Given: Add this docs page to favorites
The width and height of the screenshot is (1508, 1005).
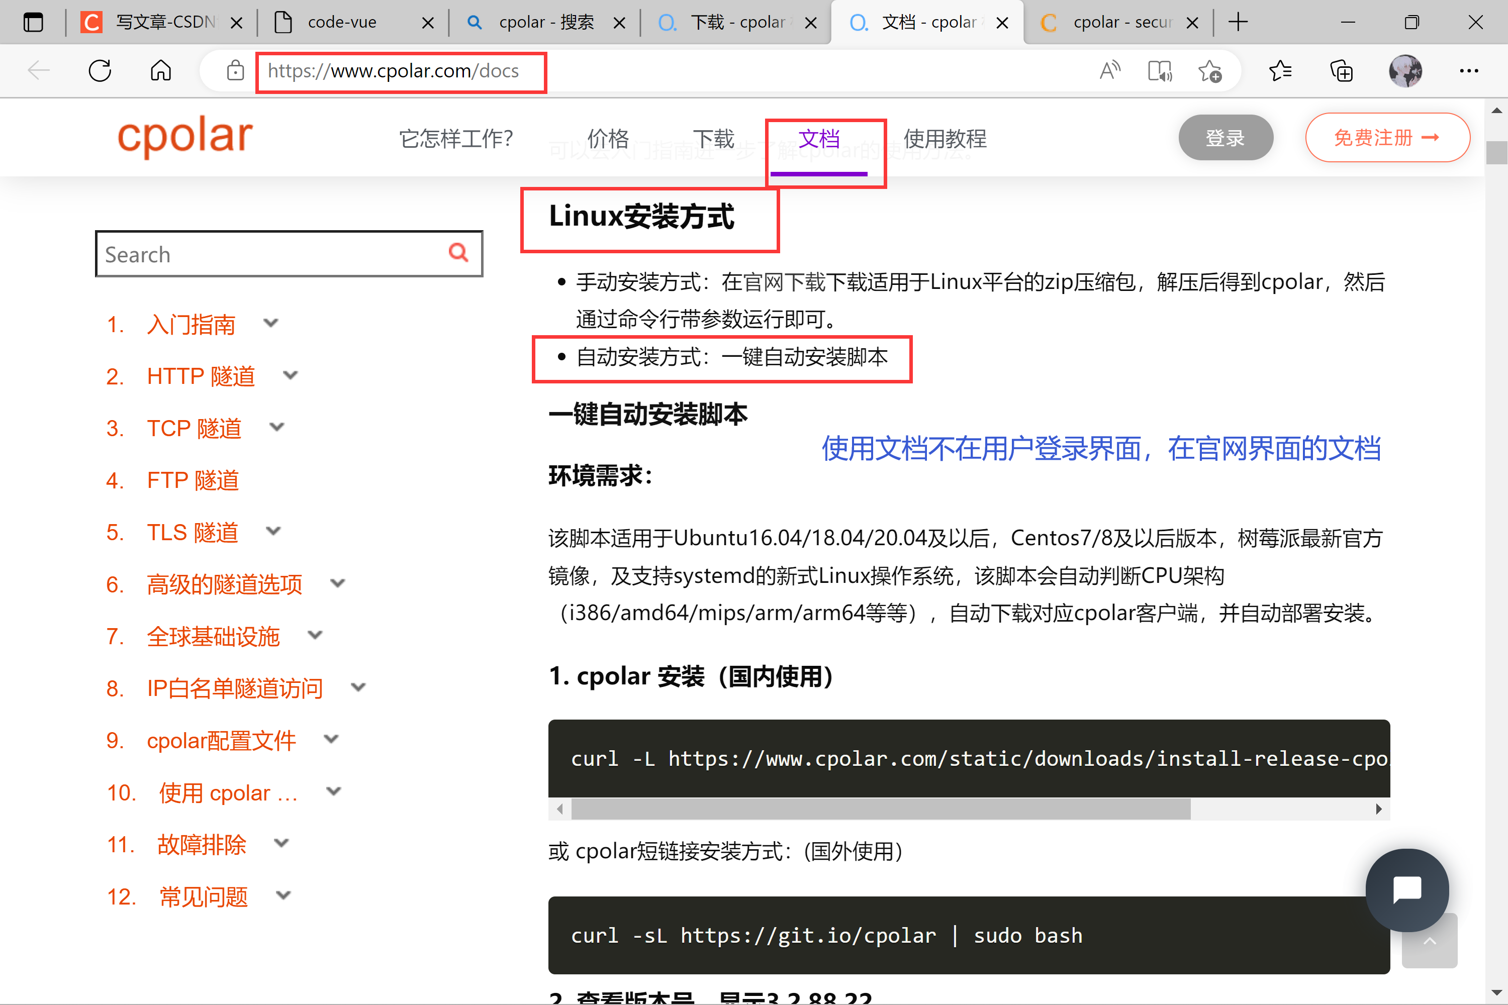Looking at the screenshot, I should coord(1210,70).
